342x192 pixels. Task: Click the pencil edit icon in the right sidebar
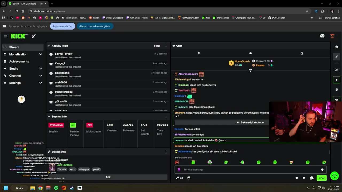[337, 57]
